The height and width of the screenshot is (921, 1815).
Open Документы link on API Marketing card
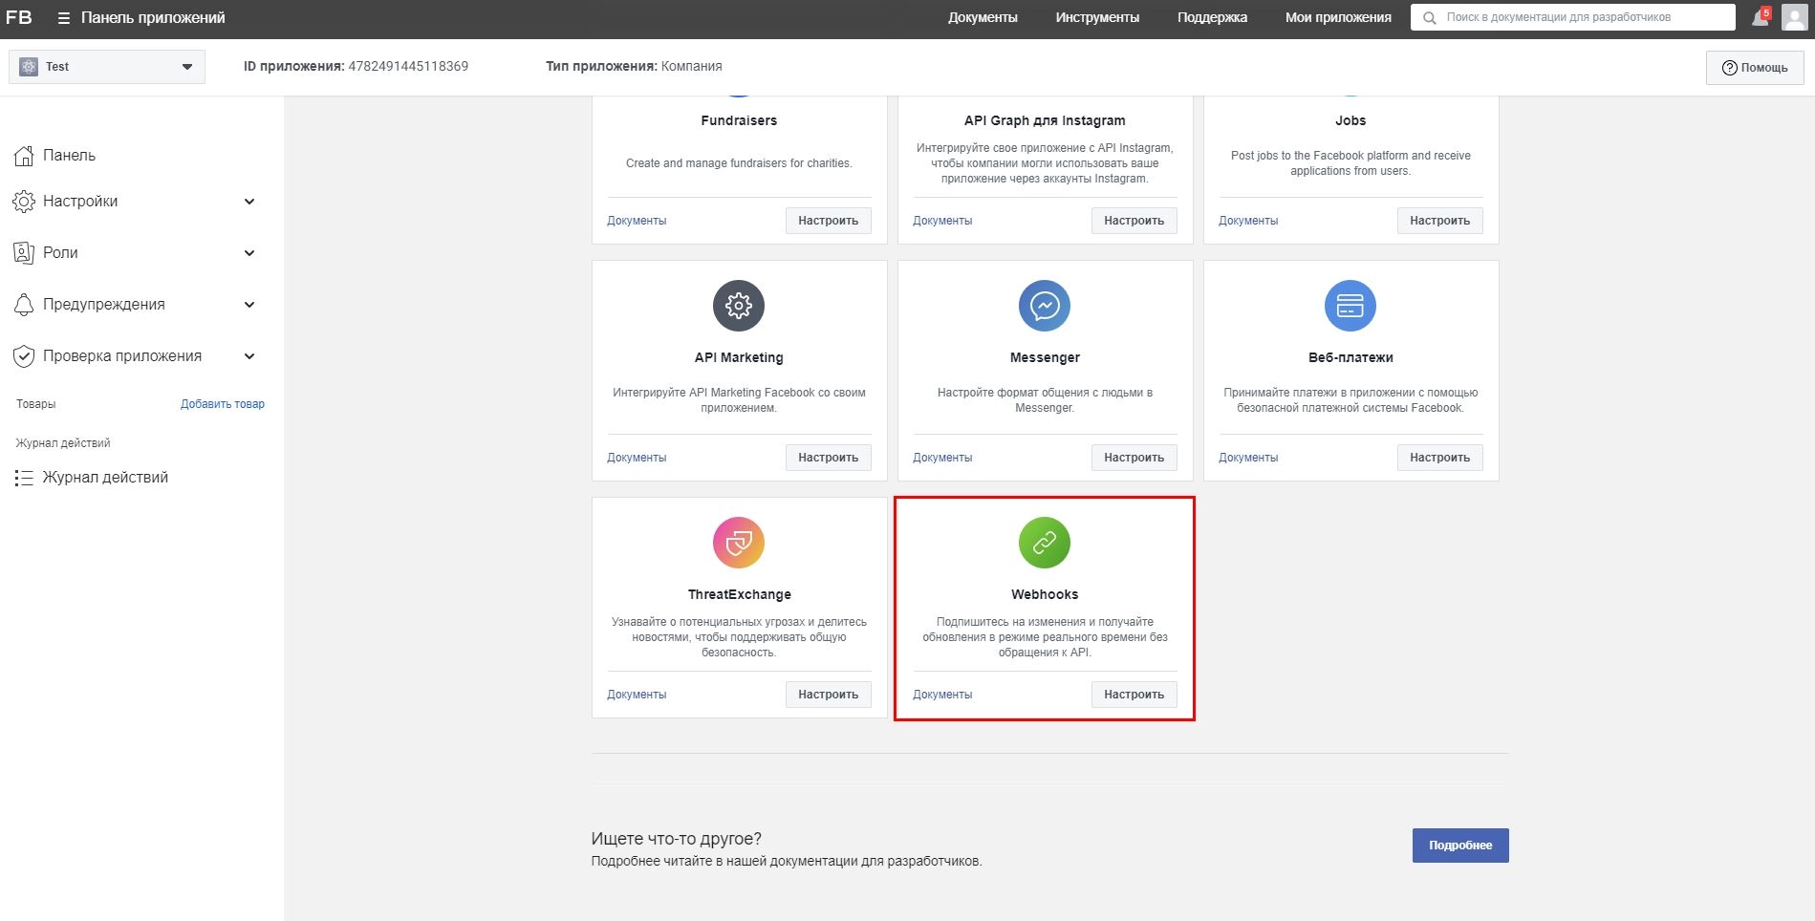click(x=637, y=458)
